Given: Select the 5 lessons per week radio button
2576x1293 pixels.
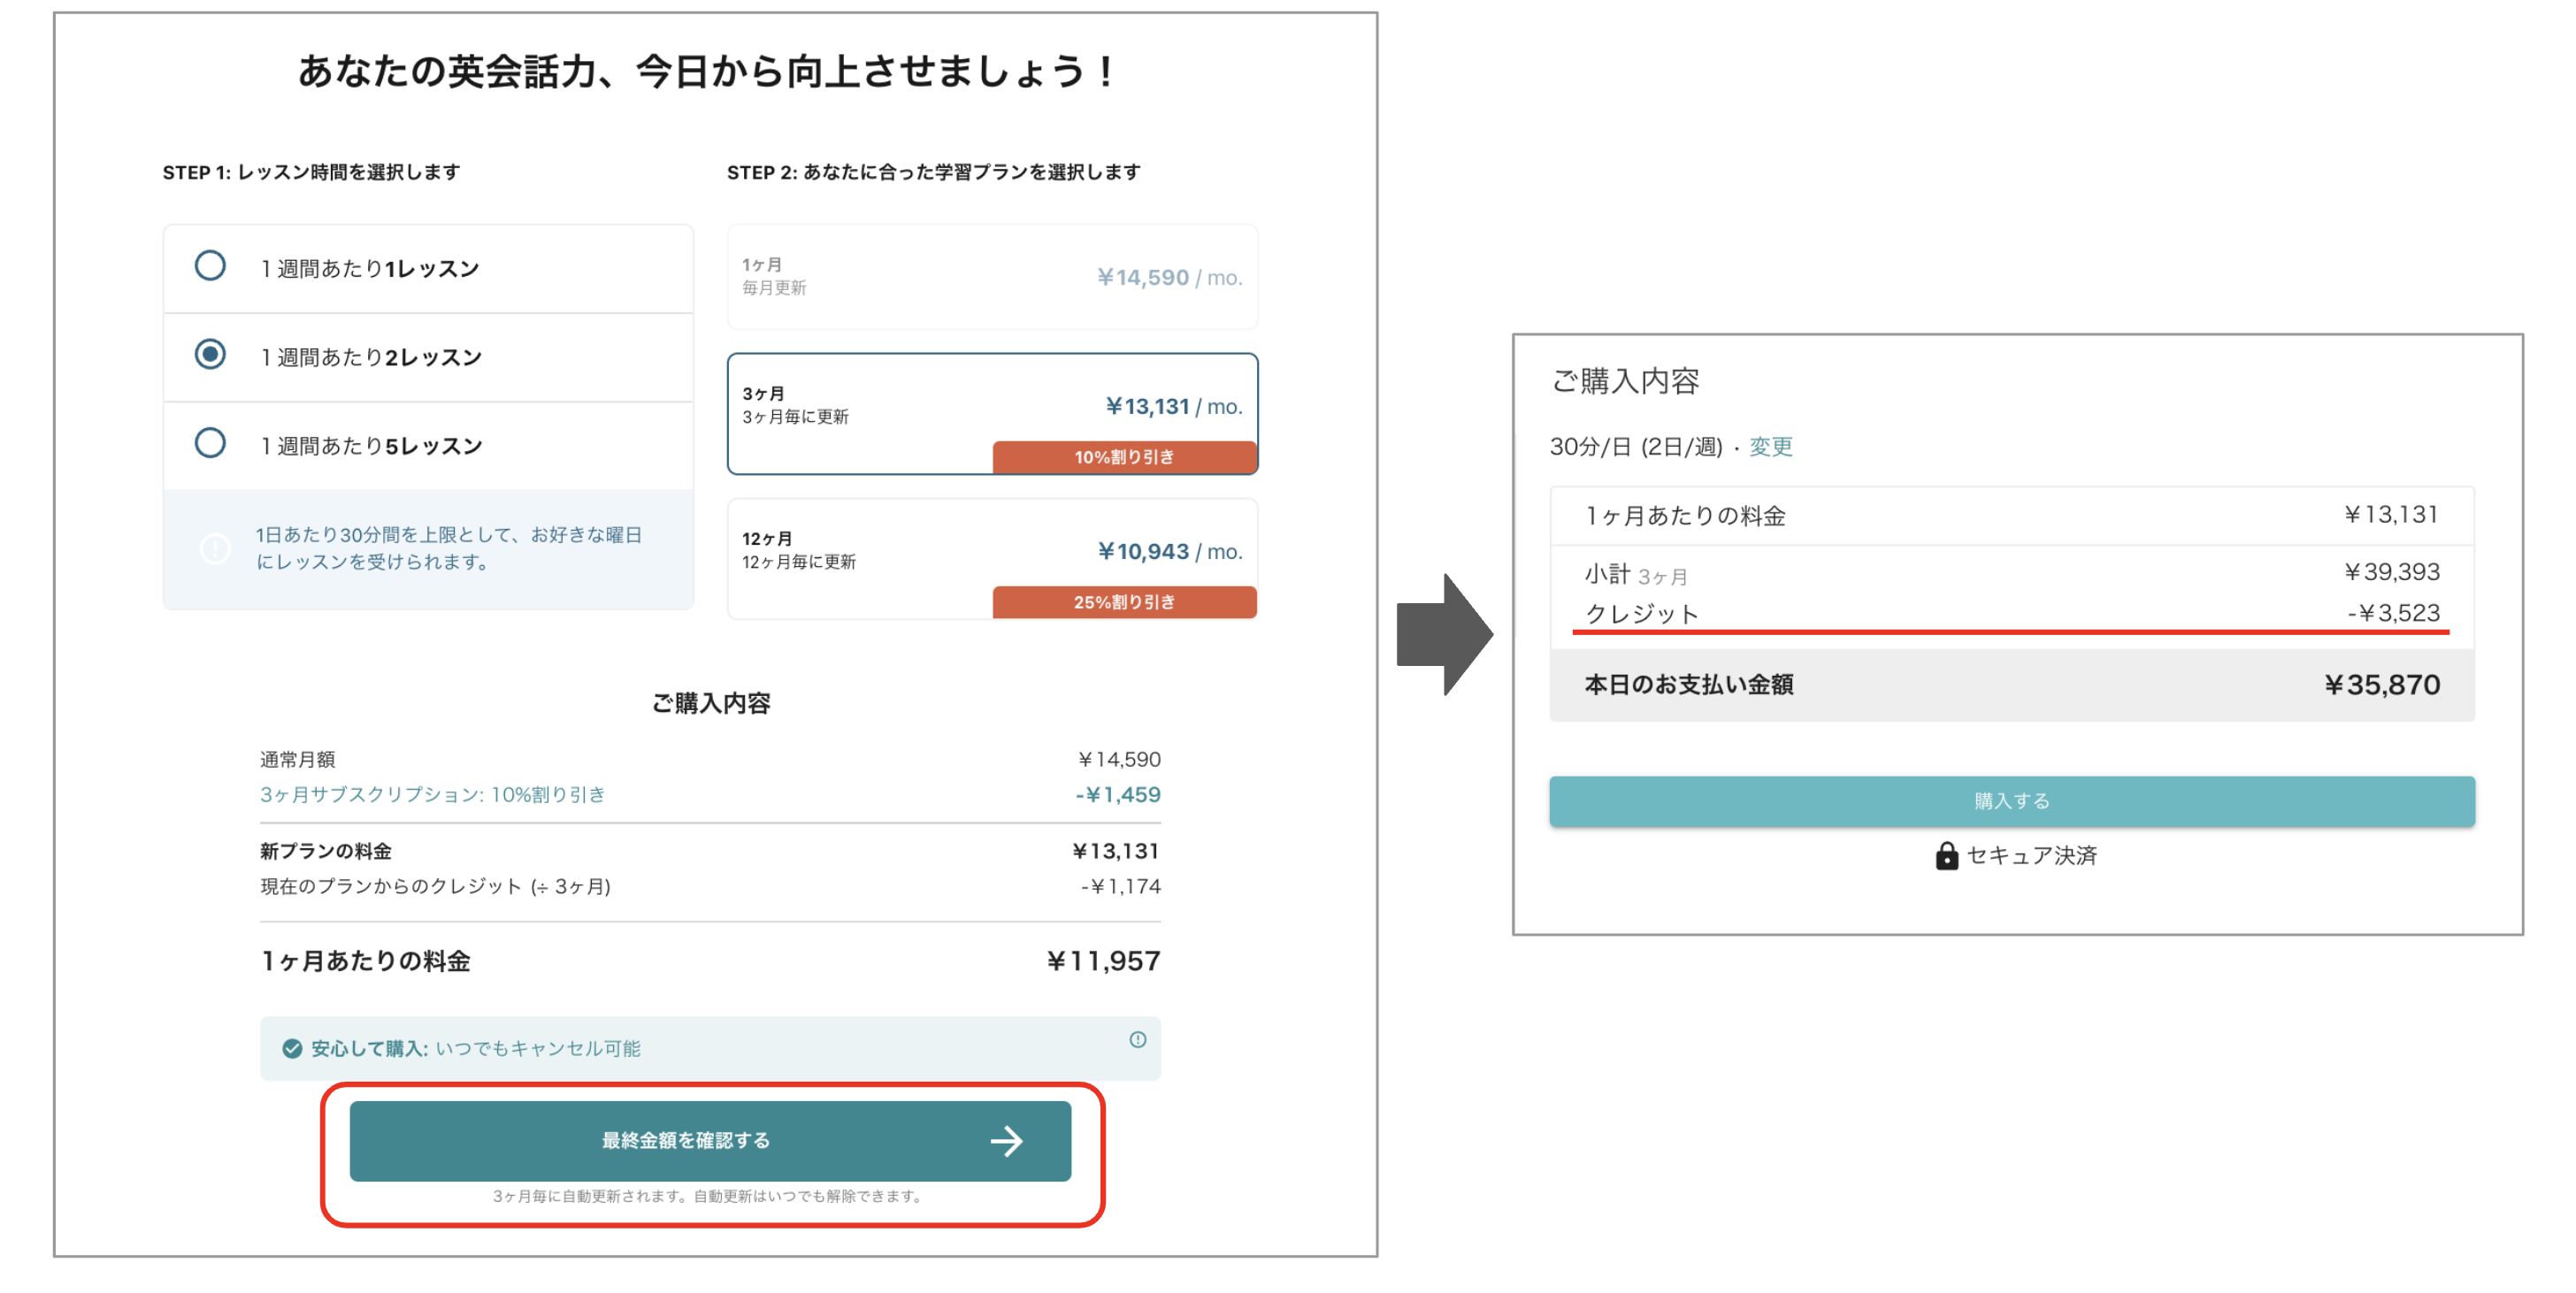Looking at the screenshot, I should [x=210, y=443].
